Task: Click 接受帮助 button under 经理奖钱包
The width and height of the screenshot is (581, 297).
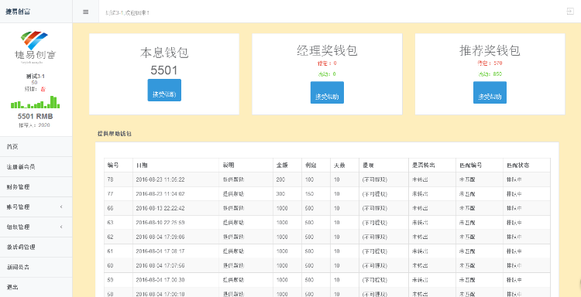Action: pos(327,93)
